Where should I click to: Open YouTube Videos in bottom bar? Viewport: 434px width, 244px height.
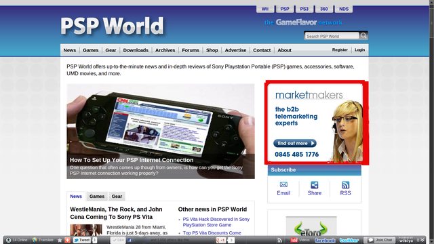click(300, 240)
